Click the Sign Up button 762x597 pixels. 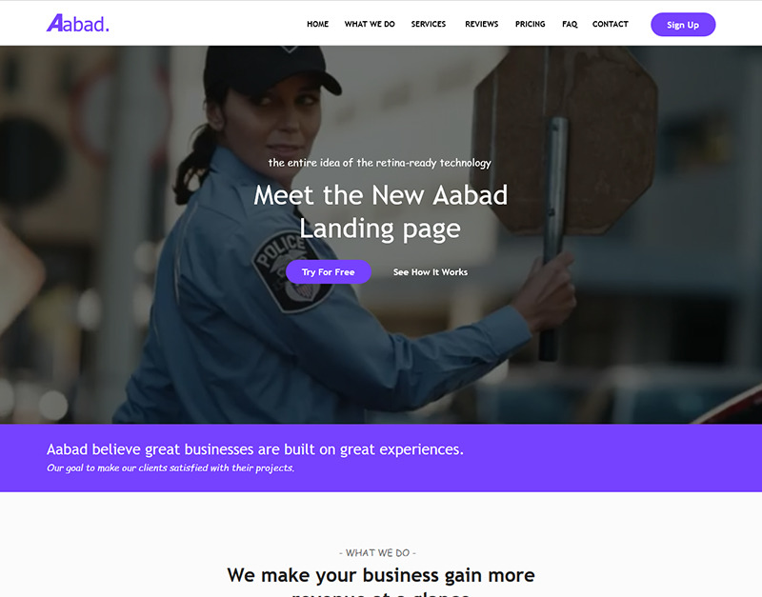tap(683, 25)
